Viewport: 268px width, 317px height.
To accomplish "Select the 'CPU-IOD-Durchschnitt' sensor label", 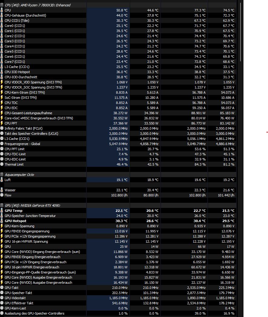I will (21, 77).
